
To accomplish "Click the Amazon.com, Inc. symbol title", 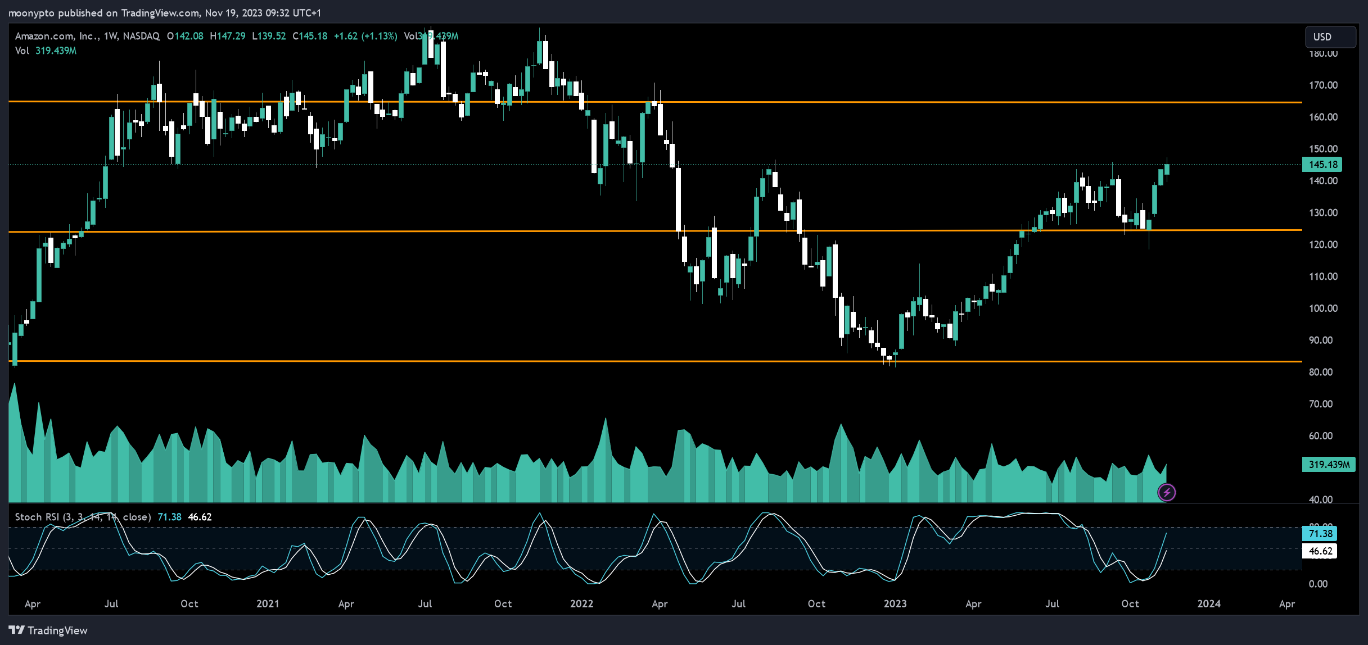I will [57, 36].
